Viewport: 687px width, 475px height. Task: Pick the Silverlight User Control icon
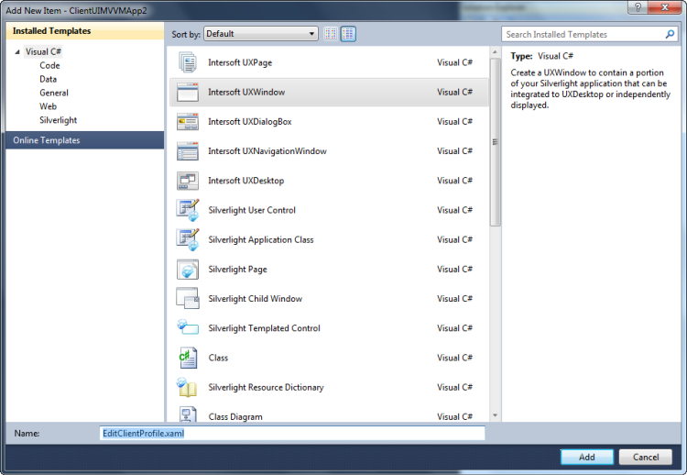click(x=187, y=210)
